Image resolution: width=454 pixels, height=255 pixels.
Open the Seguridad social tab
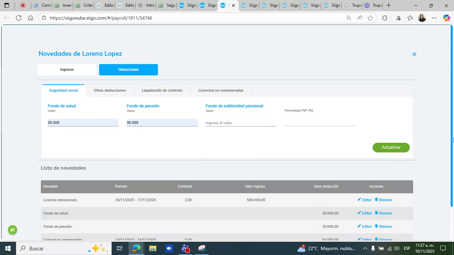63,90
